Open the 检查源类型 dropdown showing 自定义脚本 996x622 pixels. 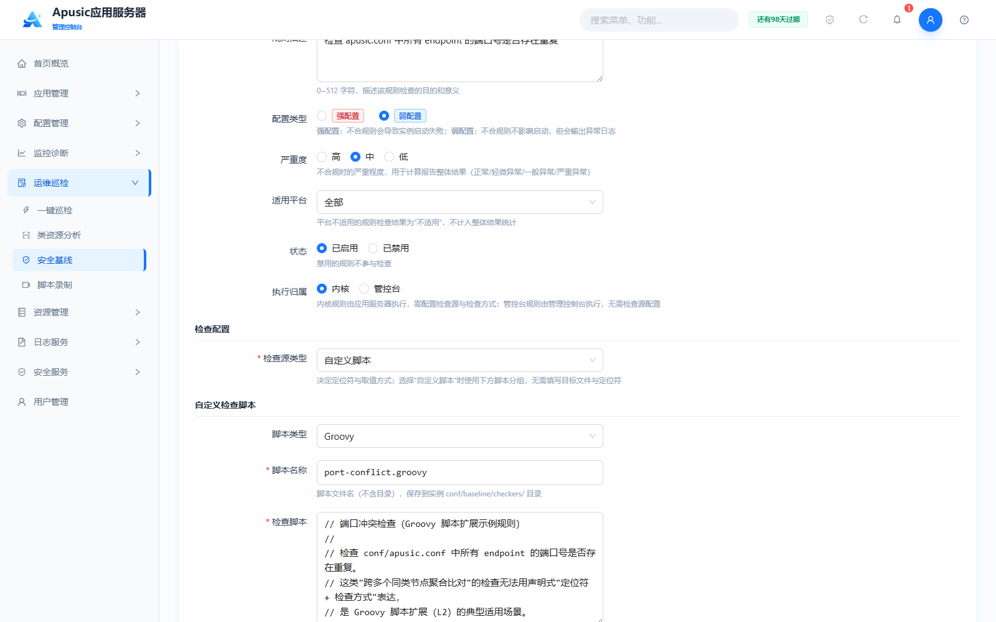point(459,360)
